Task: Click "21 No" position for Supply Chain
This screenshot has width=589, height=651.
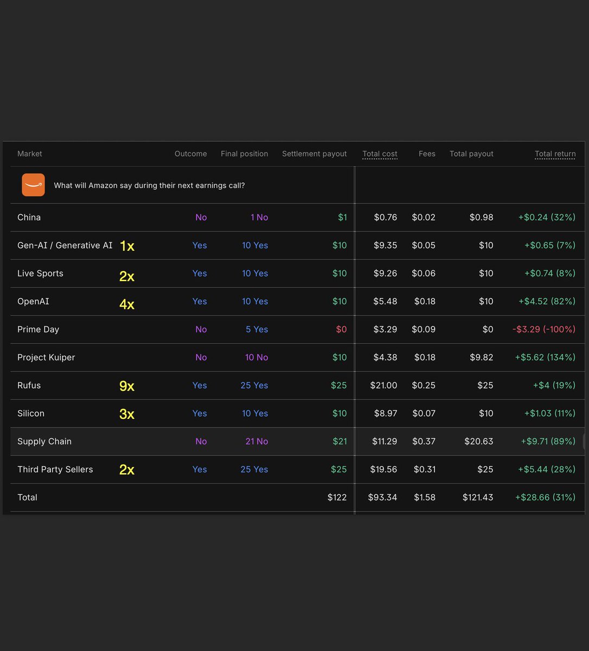Action: pos(257,442)
